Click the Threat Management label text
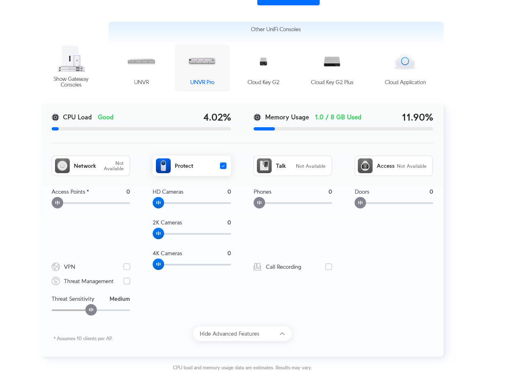 (89, 281)
